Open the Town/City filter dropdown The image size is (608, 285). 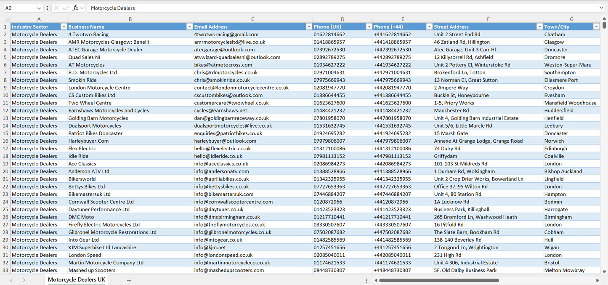click(x=596, y=27)
